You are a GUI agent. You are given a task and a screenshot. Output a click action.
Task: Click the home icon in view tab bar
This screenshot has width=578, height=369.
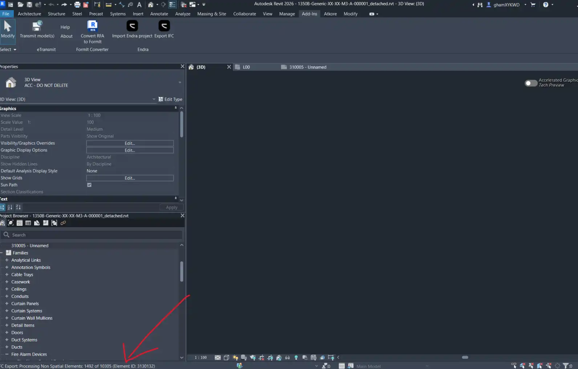[191, 67]
